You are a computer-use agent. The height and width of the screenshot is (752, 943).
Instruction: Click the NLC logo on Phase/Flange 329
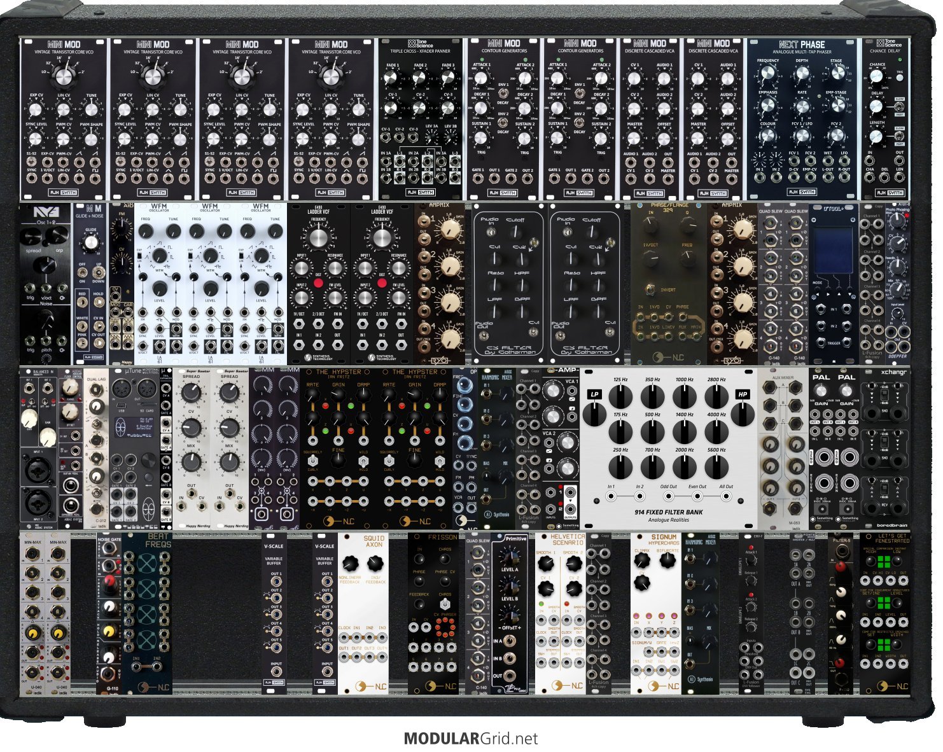coord(669,356)
